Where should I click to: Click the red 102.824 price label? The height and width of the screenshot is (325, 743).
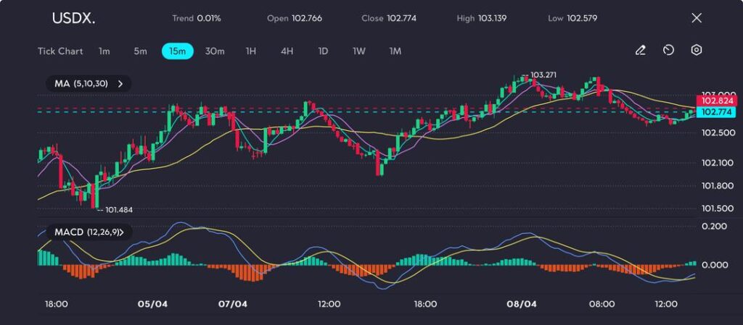715,103
